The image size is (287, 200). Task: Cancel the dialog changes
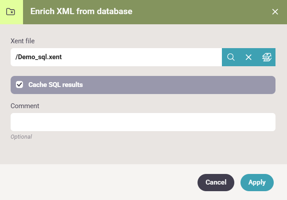216,182
